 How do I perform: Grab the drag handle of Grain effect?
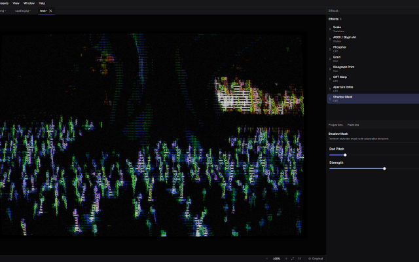coord(330,59)
